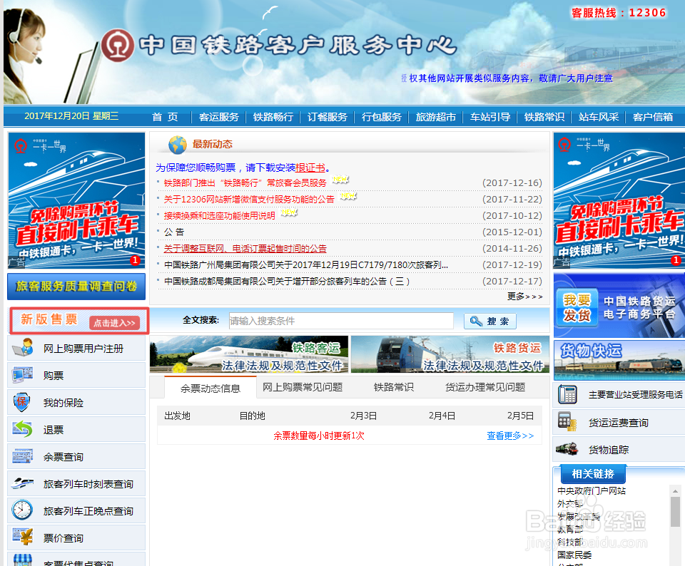The height and width of the screenshot is (566, 685).
Task: Open the 旅游超市 navigation menu
Action: click(x=435, y=117)
